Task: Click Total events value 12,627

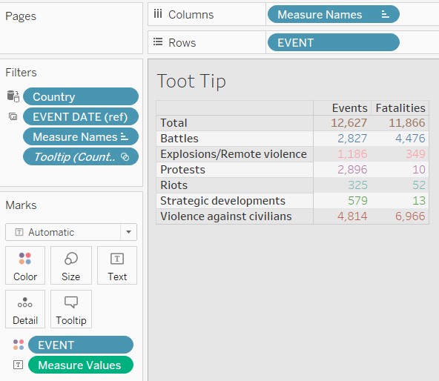Action: pos(349,123)
